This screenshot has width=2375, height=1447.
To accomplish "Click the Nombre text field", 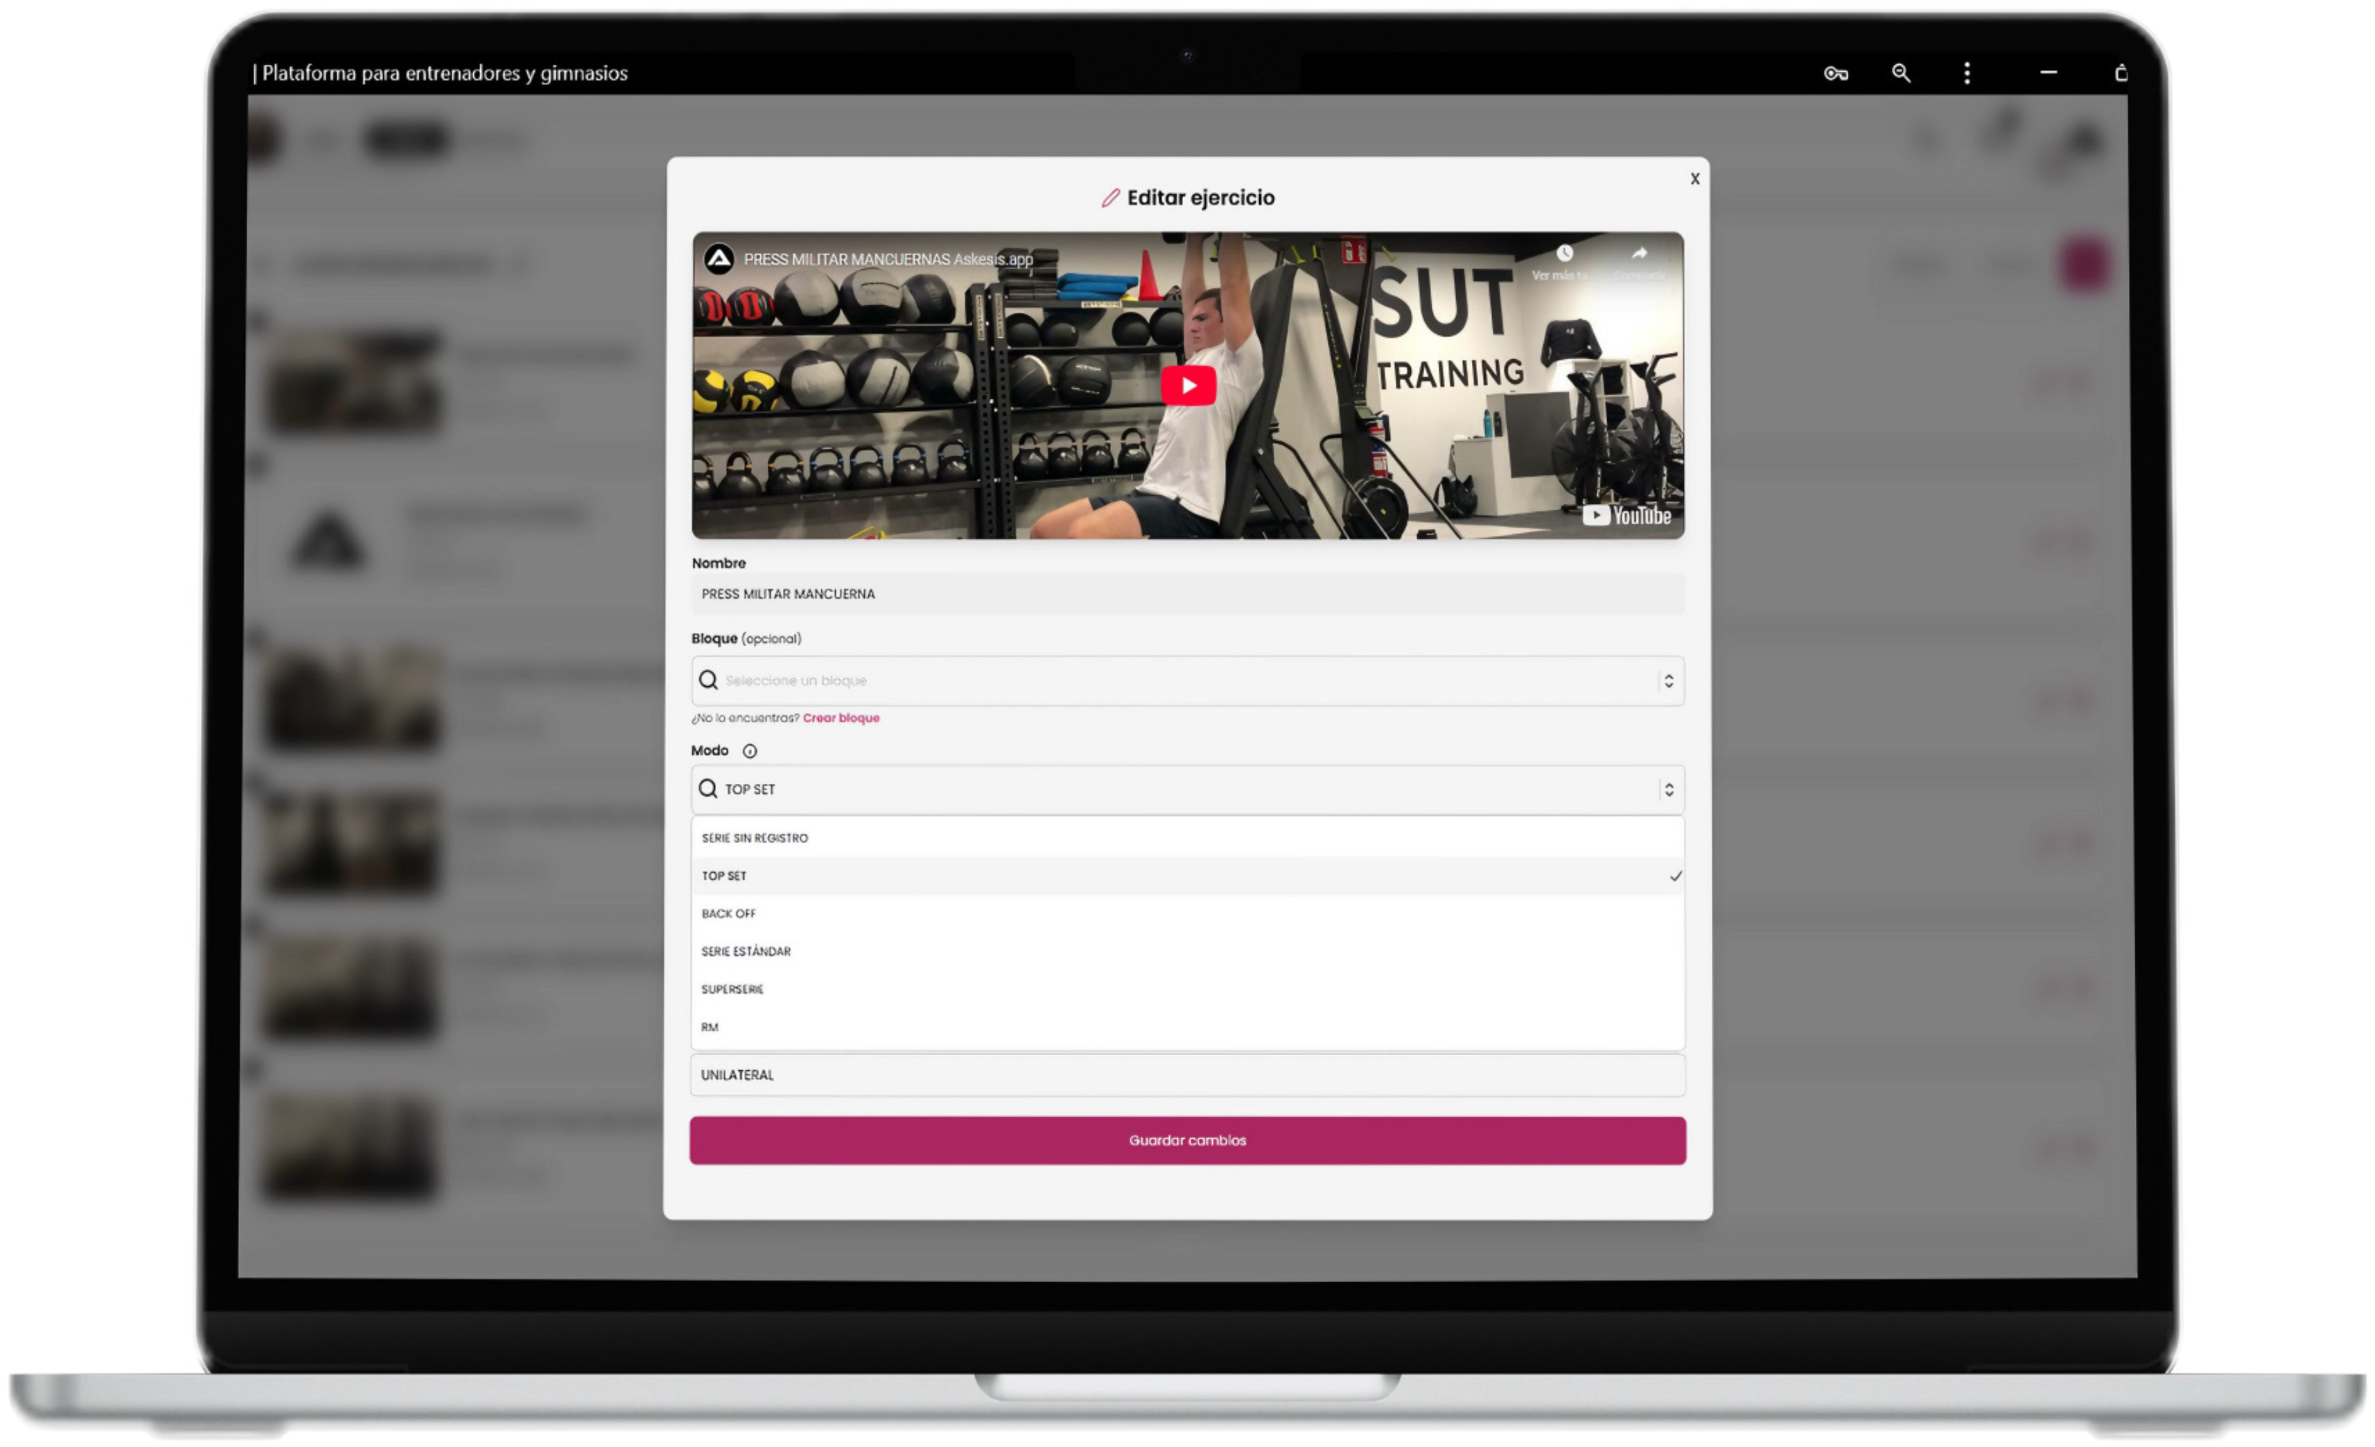I will [1187, 593].
